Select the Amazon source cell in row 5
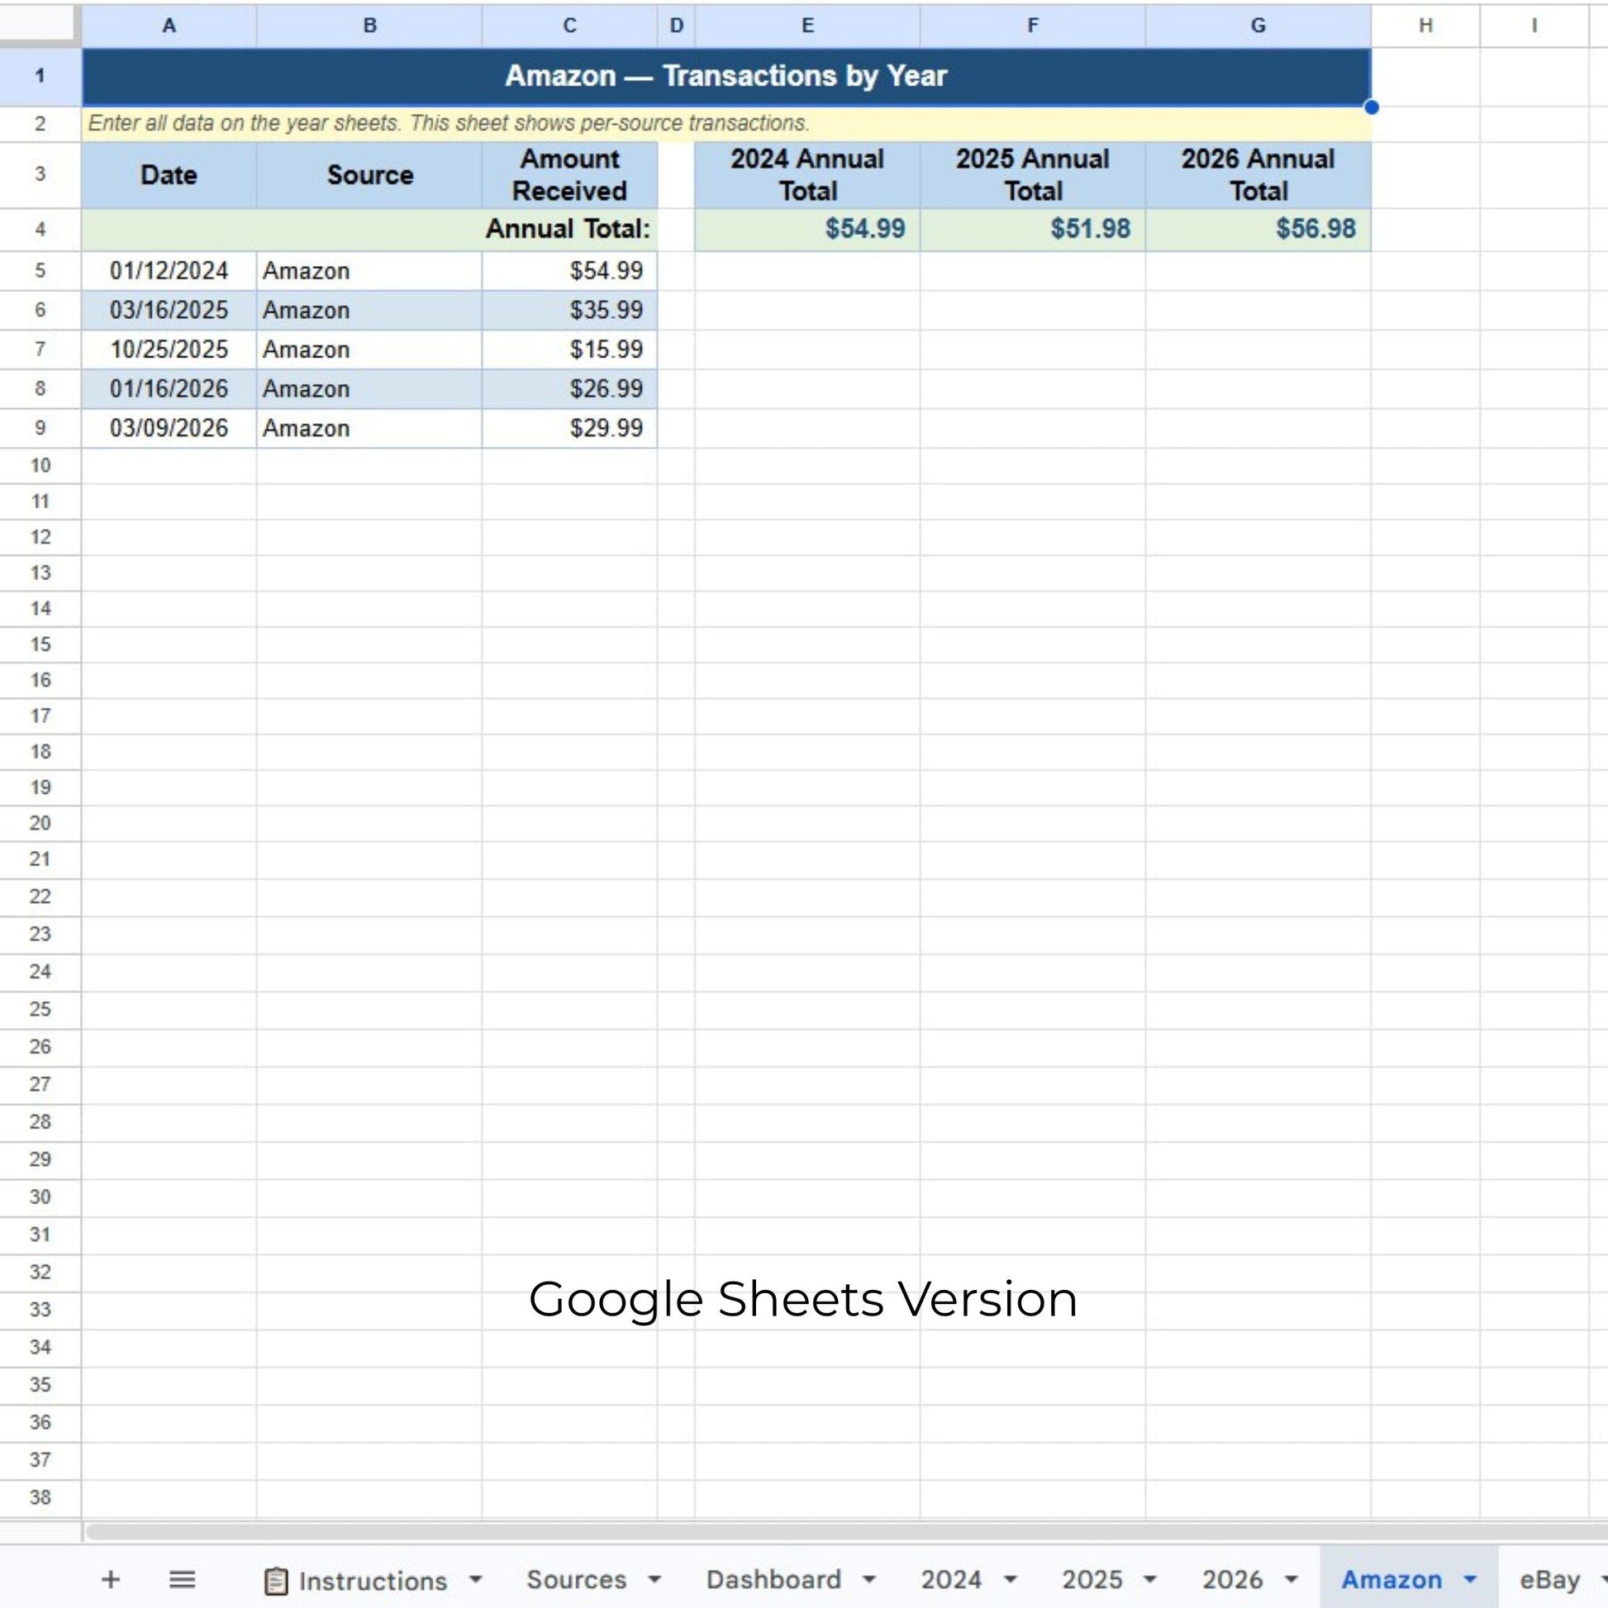Screen dimensions: 1608x1608 click(369, 271)
